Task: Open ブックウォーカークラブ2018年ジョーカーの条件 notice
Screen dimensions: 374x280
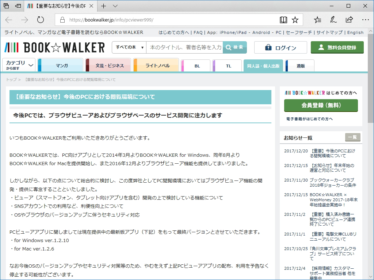Action: click(x=333, y=182)
